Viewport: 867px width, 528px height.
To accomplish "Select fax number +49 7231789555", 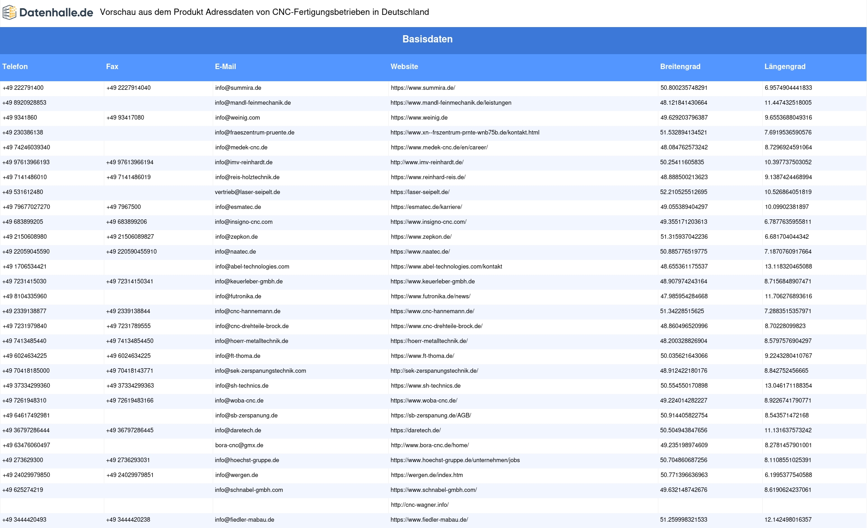I will [x=129, y=326].
